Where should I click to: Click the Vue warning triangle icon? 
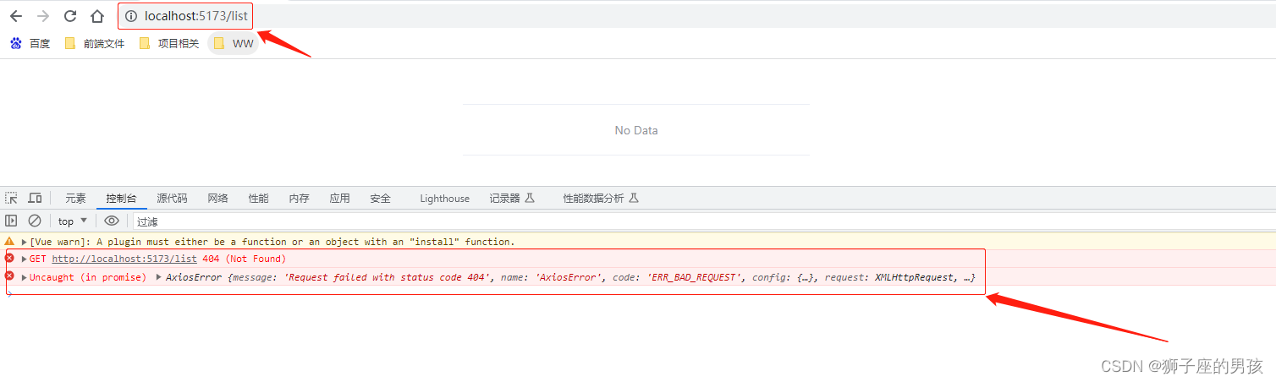pyautogui.click(x=9, y=241)
